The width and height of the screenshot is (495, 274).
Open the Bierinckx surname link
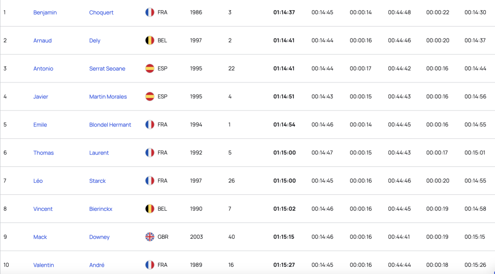101,209
